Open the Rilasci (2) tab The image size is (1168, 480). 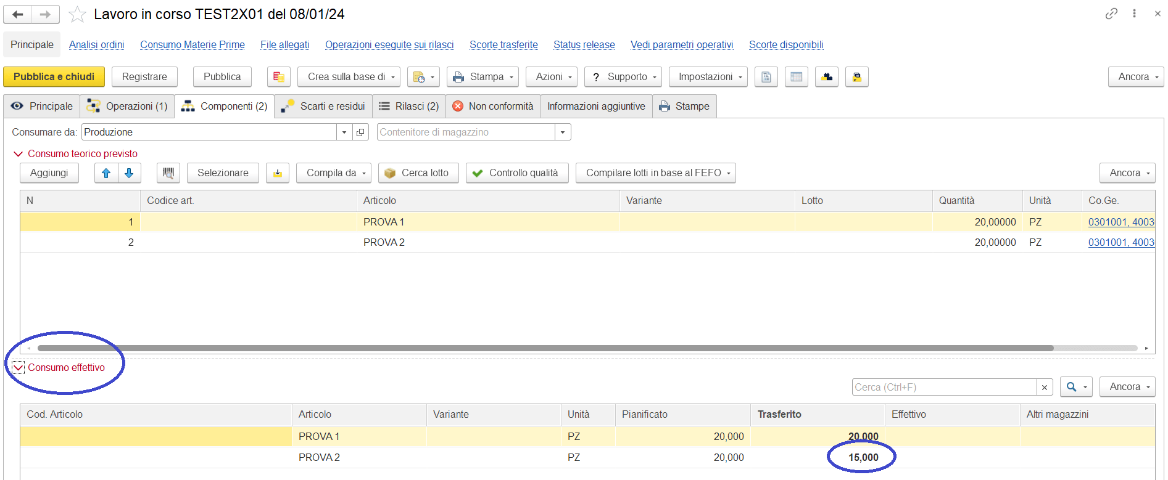click(409, 106)
